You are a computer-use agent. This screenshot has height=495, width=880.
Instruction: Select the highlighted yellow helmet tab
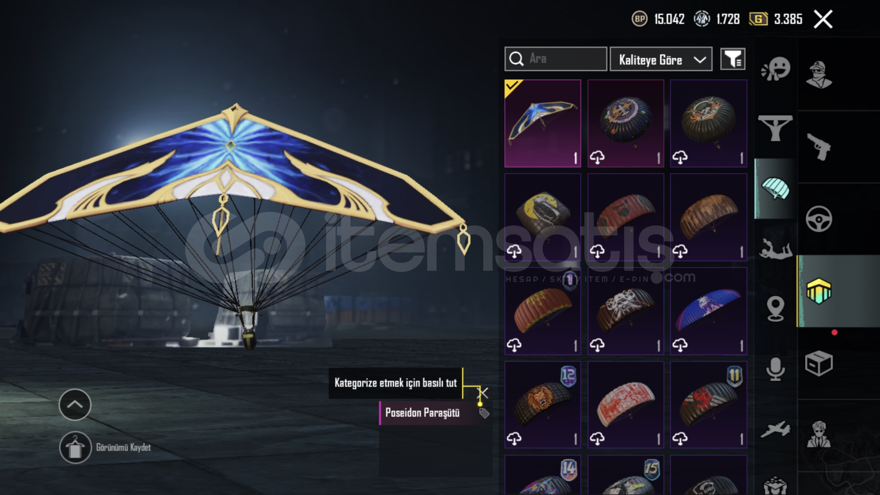819,291
